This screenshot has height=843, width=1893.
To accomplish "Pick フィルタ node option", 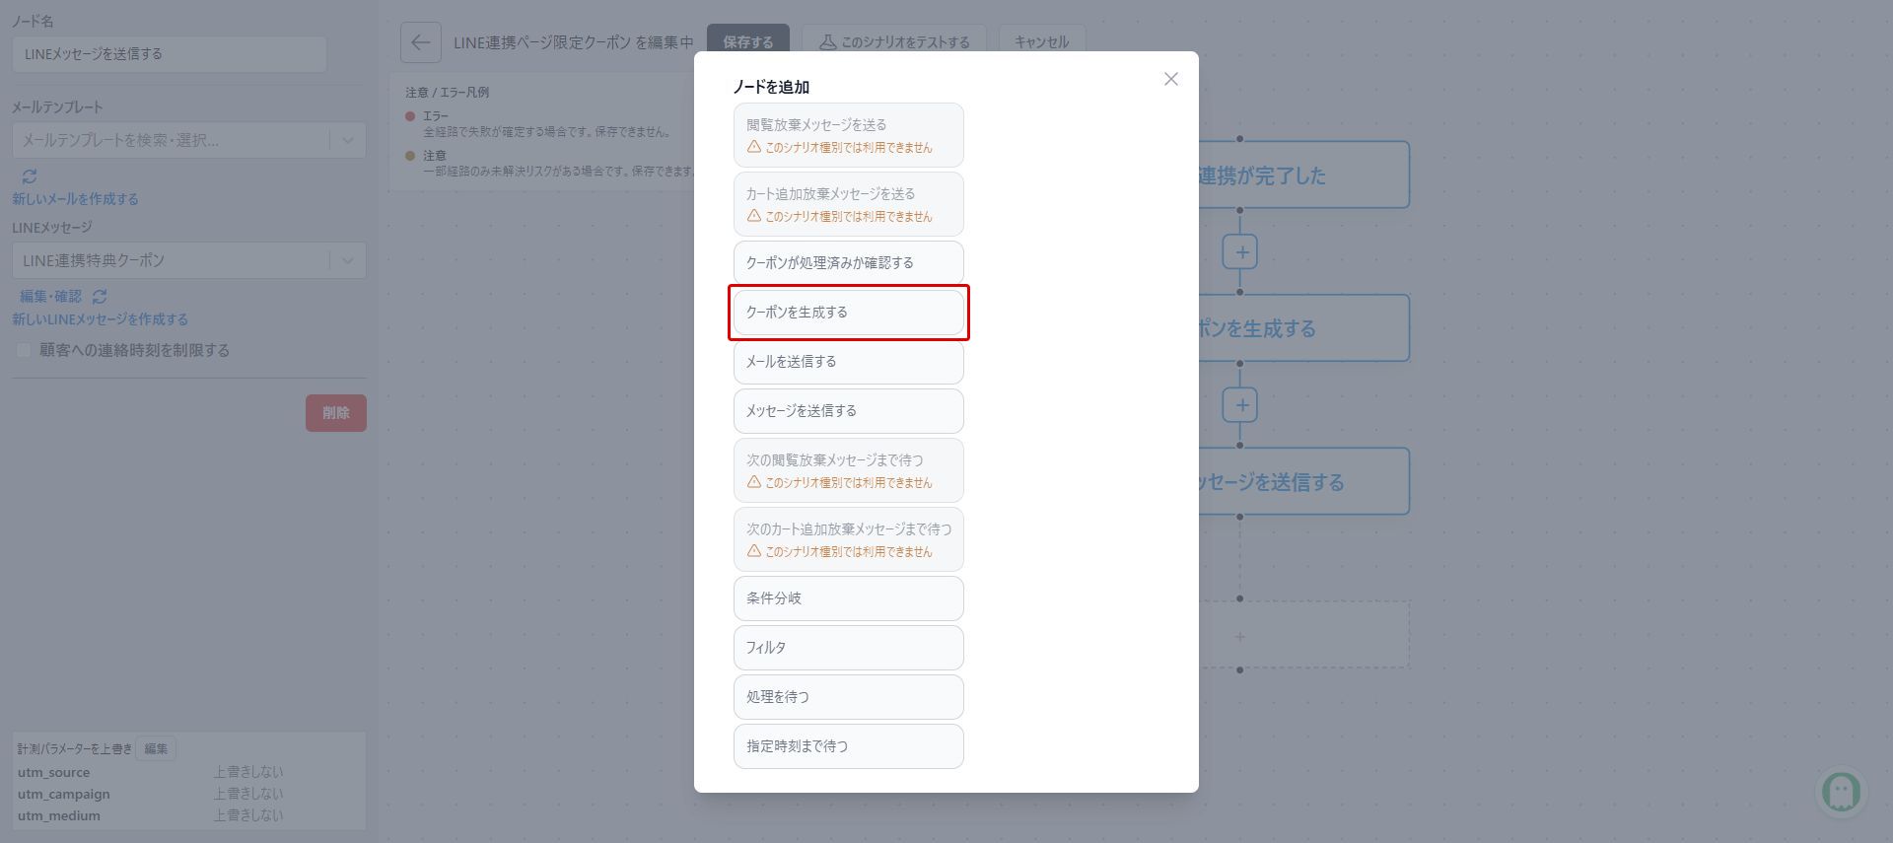I will coord(848,648).
